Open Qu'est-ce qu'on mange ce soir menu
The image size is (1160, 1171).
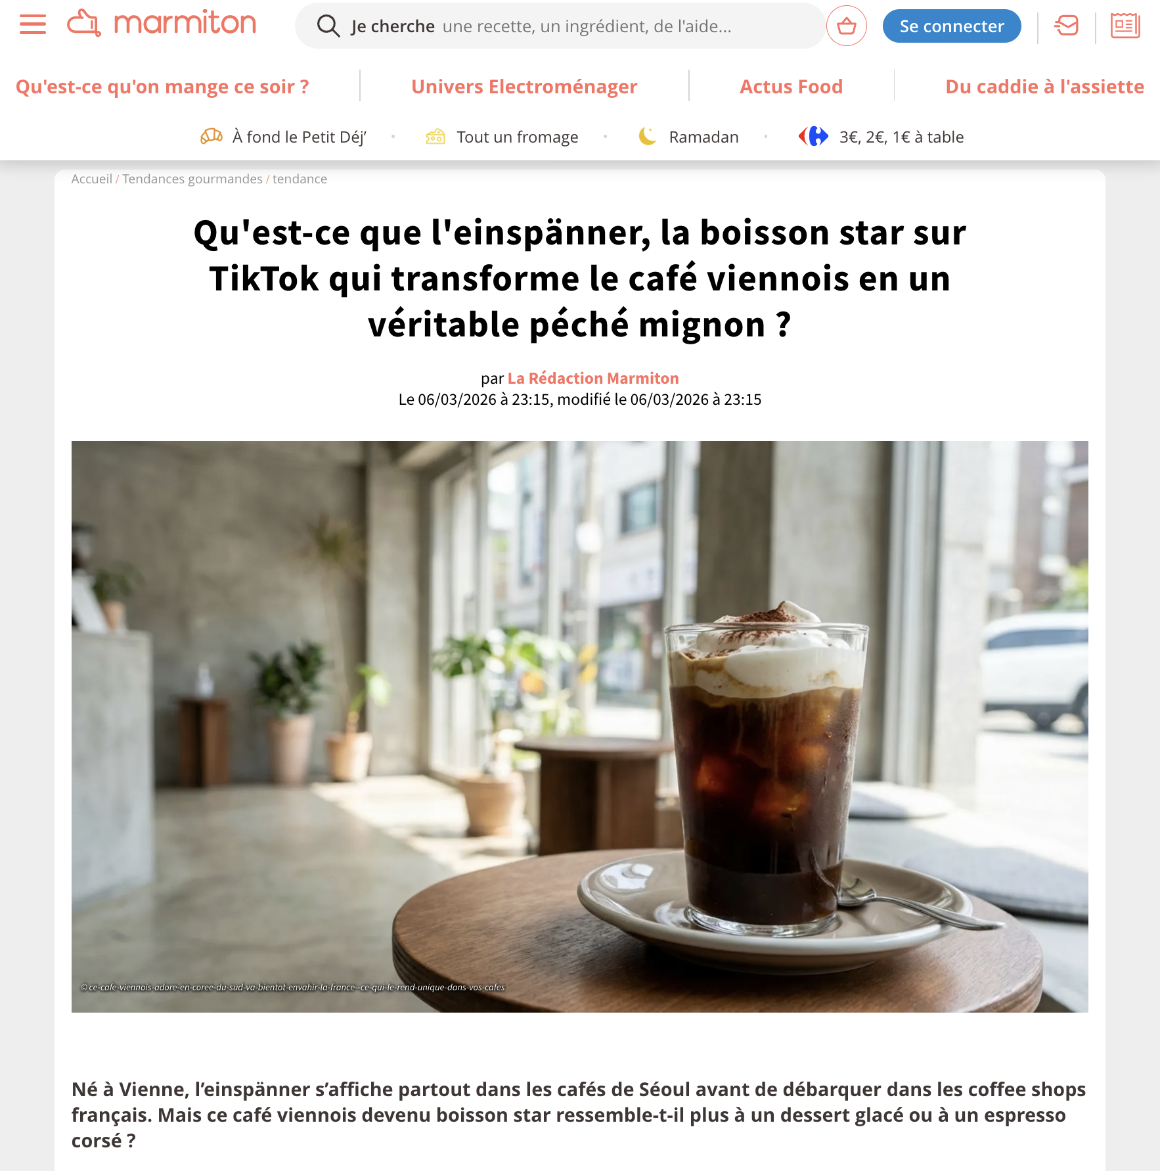tap(162, 87)
